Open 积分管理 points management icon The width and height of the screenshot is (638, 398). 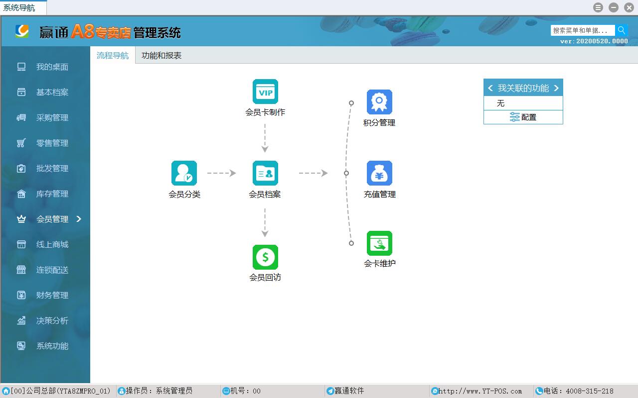pos(379,102)
